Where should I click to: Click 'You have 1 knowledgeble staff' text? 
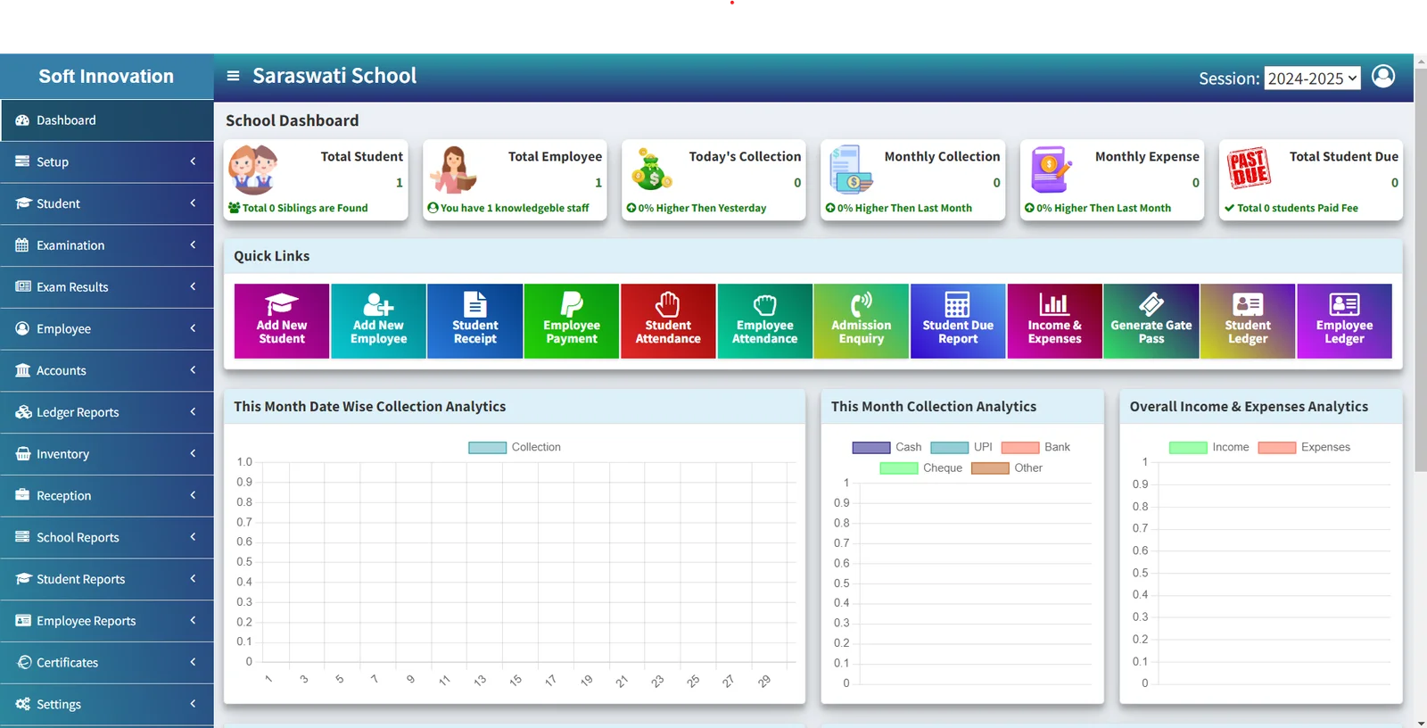coord(515,208)
